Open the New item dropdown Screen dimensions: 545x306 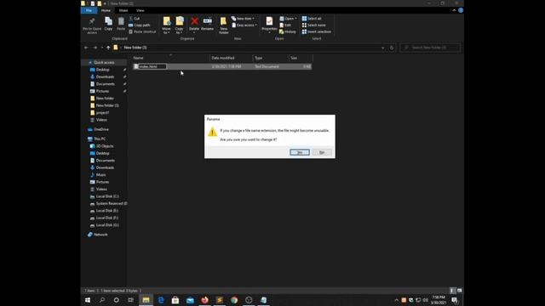pos(243,19)
